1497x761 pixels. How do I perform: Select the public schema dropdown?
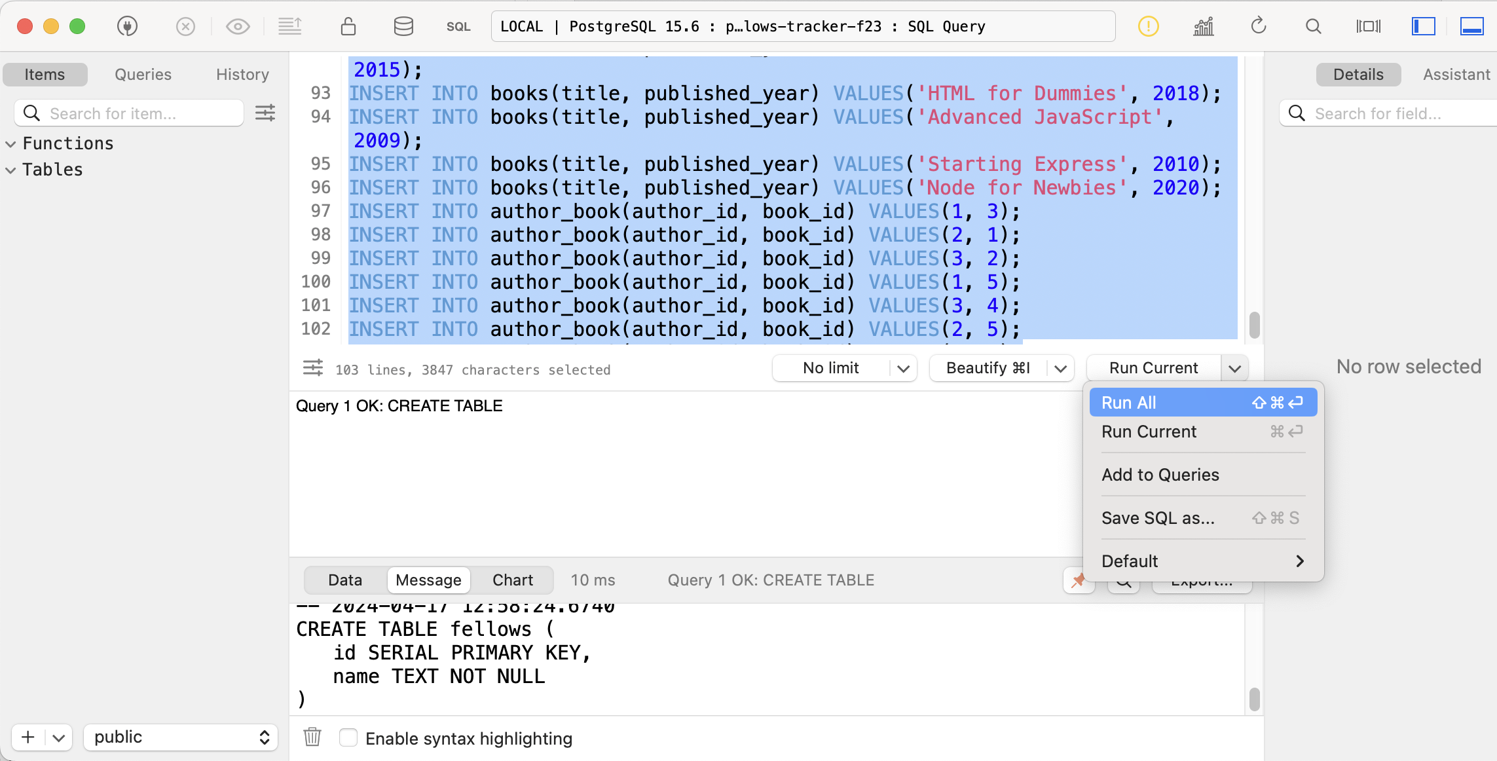(x=181, y=737)
